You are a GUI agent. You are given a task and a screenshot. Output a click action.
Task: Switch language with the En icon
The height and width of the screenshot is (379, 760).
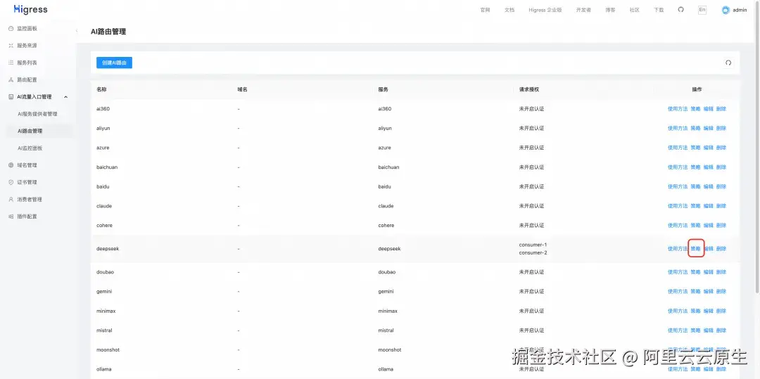pos(702,10)
